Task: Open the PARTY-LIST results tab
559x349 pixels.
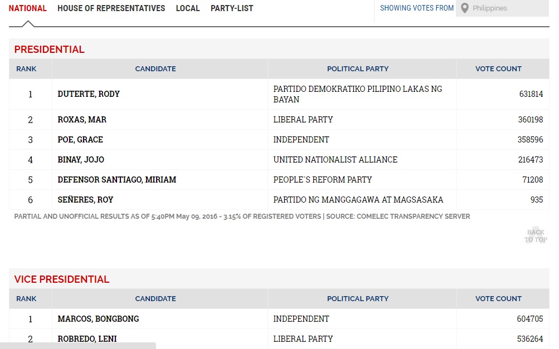Action: tap(232, 8)
